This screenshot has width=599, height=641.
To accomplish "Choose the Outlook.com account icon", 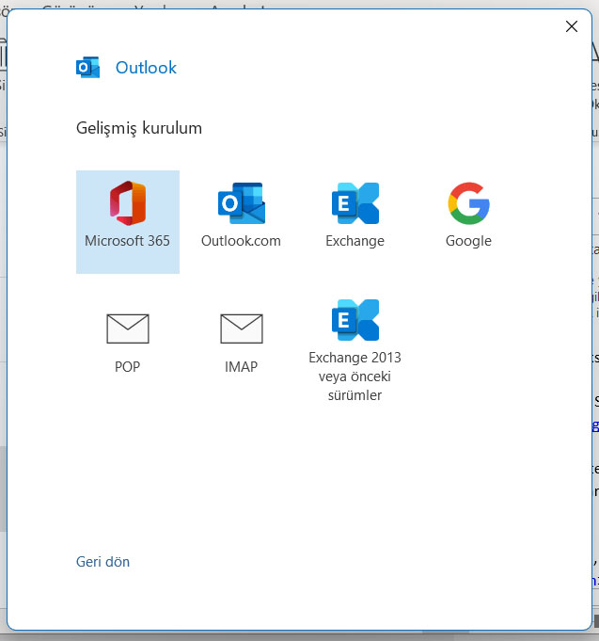I will tap(241, 203).
